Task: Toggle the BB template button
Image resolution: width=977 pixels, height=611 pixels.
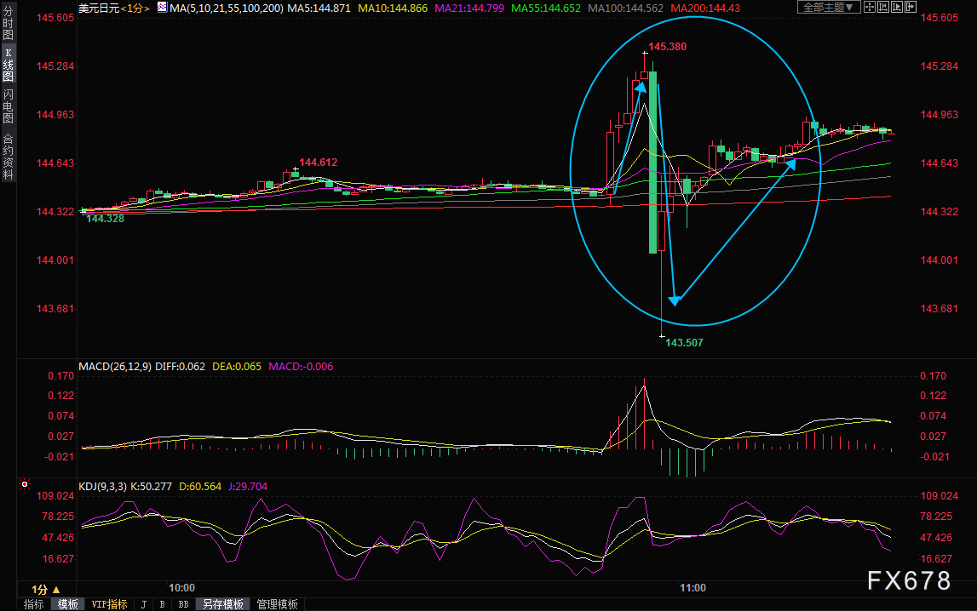Action: point(183,604)
